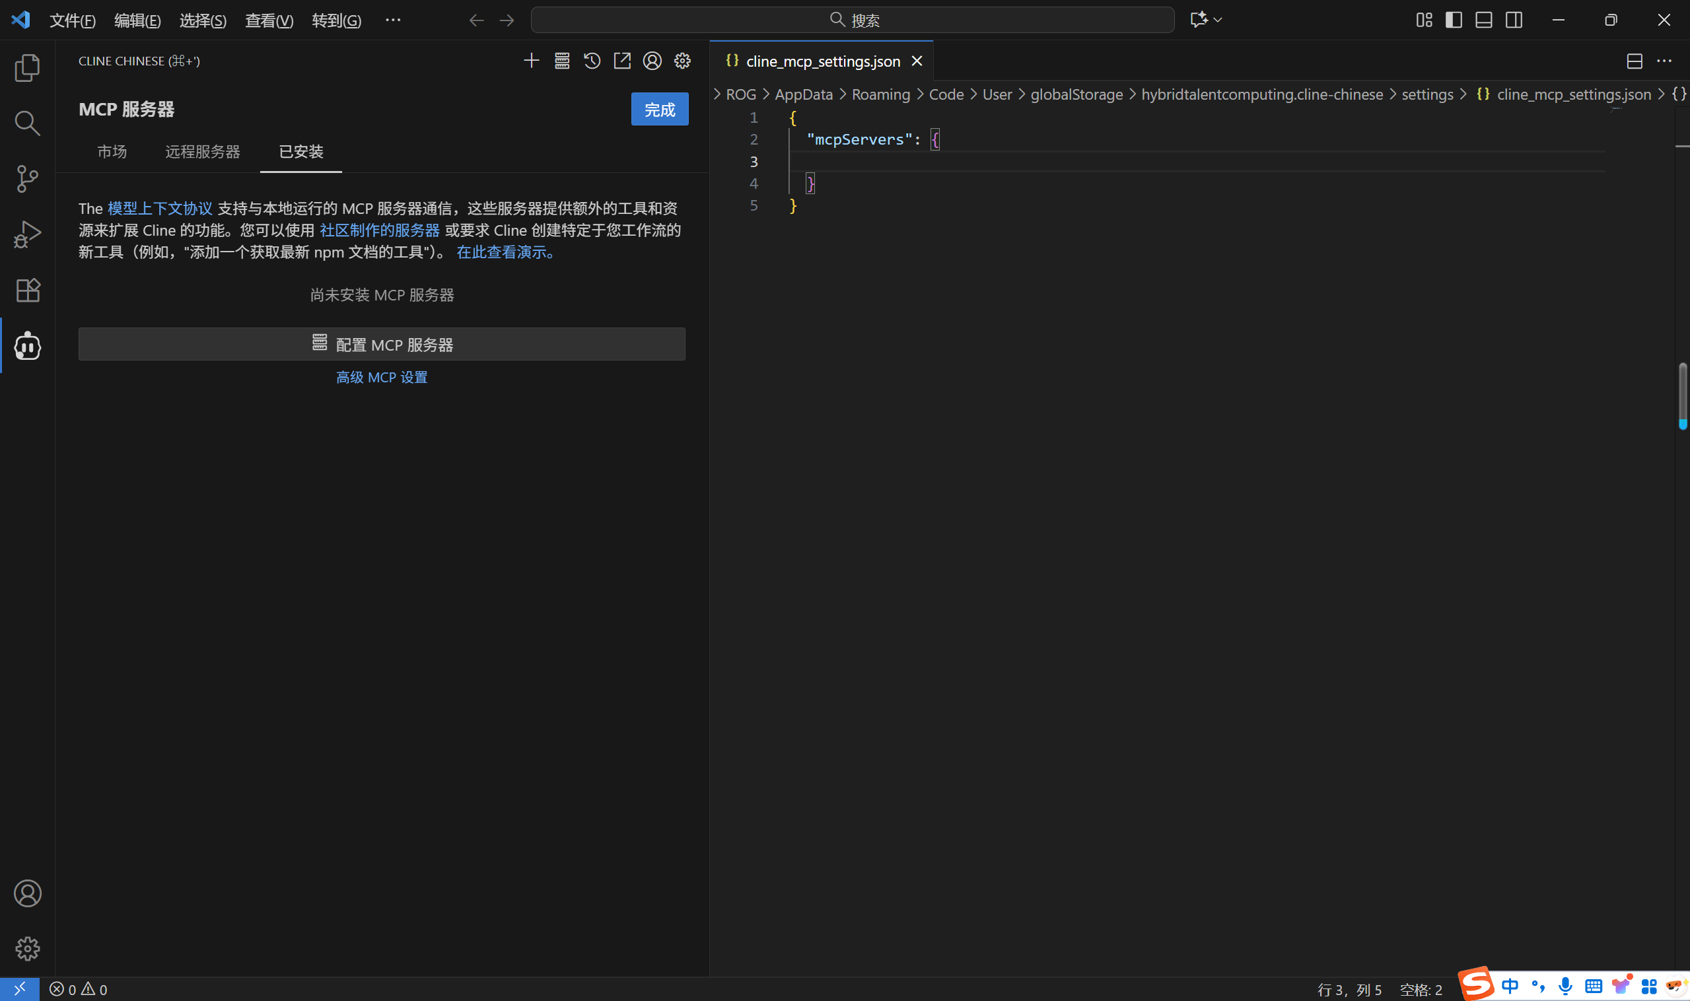Click the search box in title bar
This screenshot has width=1690, height=1001.
pos(852,20)
